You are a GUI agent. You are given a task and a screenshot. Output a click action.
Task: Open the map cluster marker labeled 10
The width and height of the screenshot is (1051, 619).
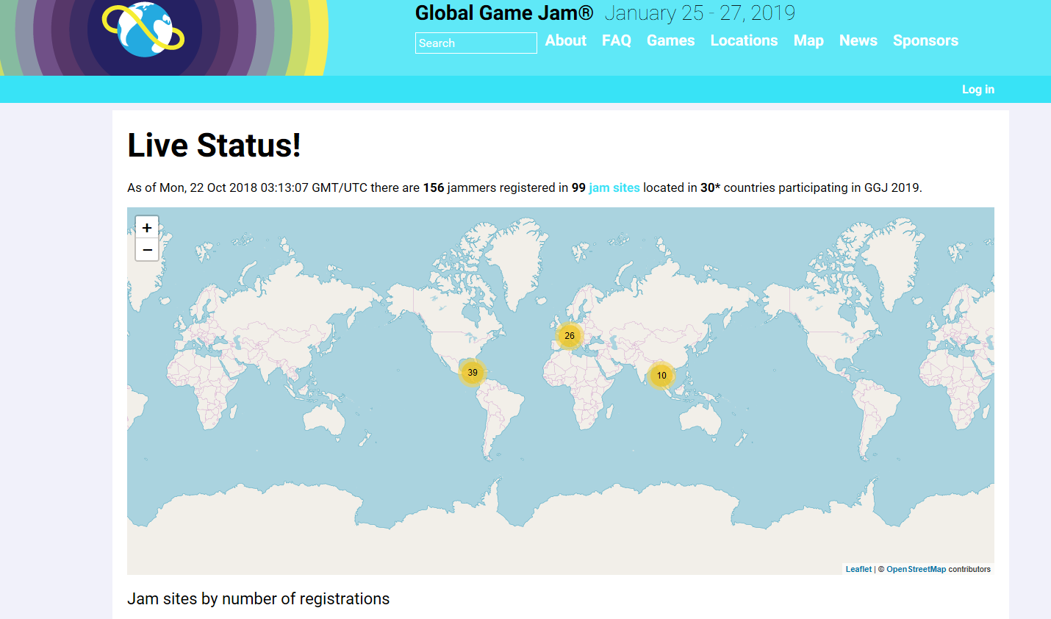coord(661,375)
